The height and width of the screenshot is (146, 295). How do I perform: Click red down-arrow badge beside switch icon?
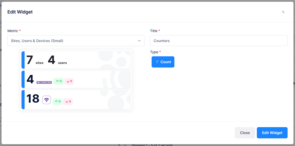69,81
